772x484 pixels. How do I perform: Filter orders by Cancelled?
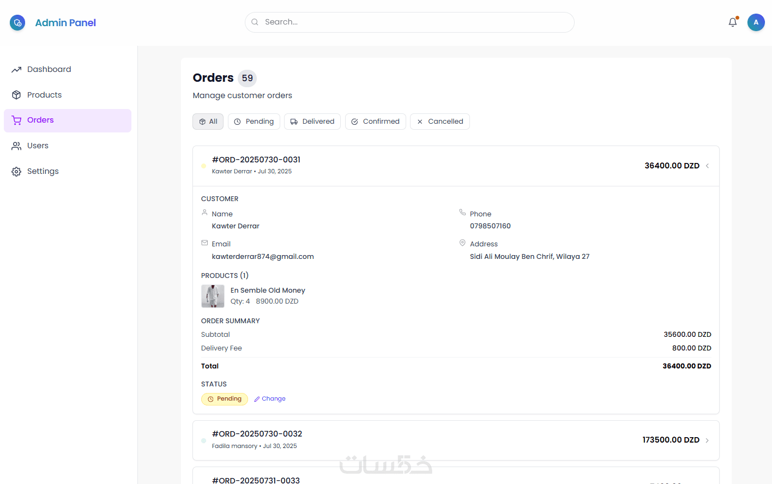[x=440, y=122]
